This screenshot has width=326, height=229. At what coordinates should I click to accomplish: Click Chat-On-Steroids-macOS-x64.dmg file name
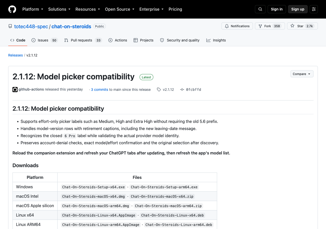pos(93,196)
